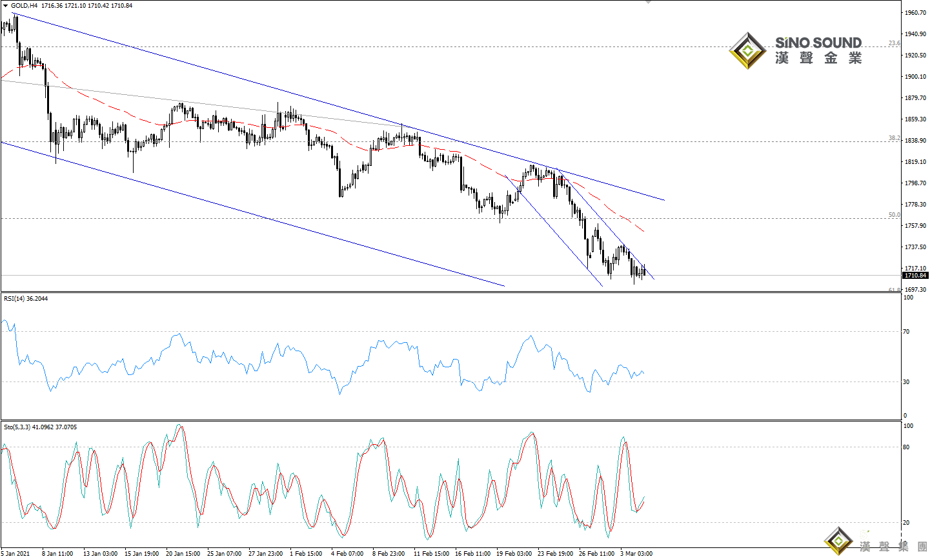
Task: Select the 50.0 Fibonacci level label
Action: pyautogui.click(x=894, y=215)
